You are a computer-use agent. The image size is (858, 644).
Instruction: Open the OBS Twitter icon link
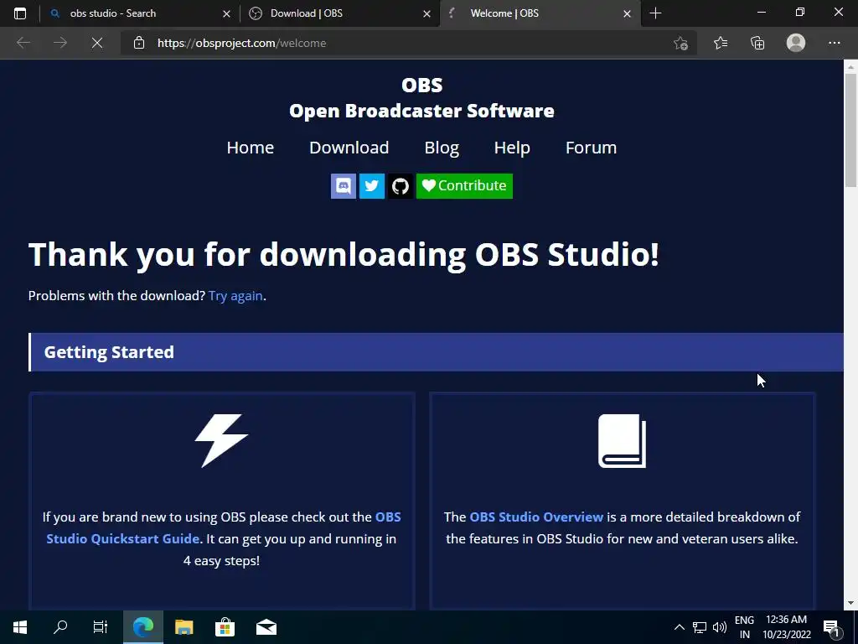[x=371, y=186]
